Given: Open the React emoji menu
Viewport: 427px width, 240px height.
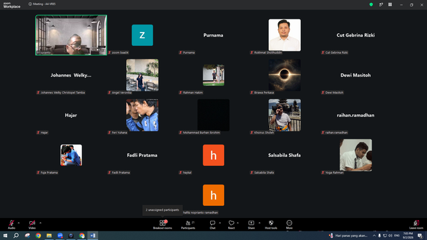Looking at the screenshot, I should pyautogui.click(x=232, y=225).
